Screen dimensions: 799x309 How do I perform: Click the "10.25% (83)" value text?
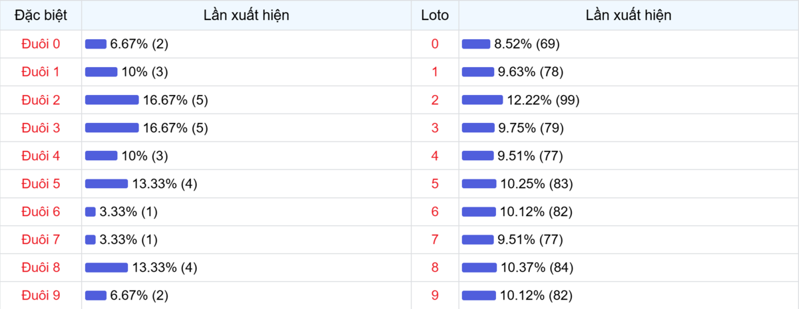pos(537,183)
